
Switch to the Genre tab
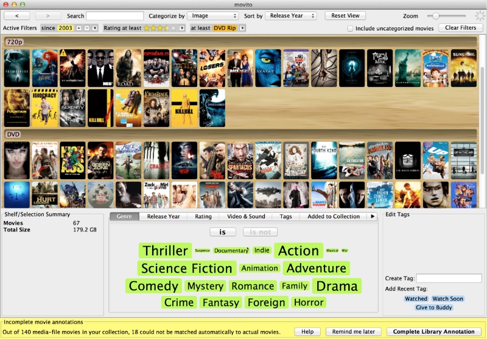[124, 216]
